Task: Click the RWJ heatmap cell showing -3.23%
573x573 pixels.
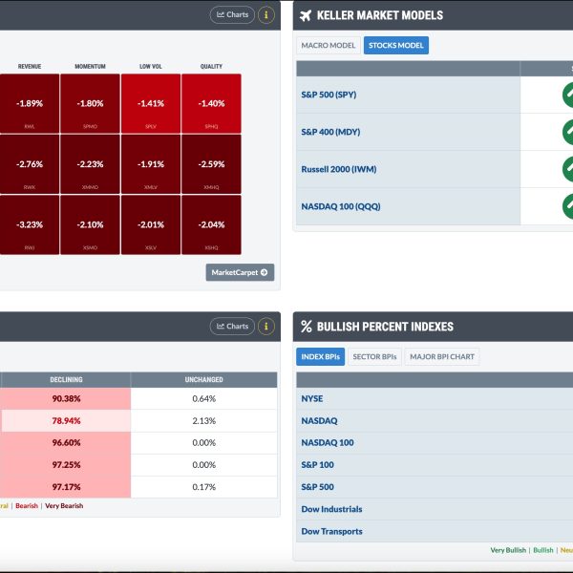Action: tap(30, 224)
